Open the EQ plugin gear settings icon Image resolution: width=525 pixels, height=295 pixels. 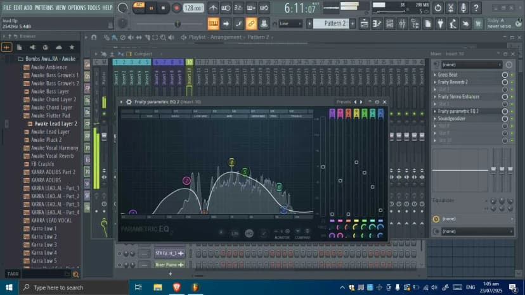coord(129,102)
